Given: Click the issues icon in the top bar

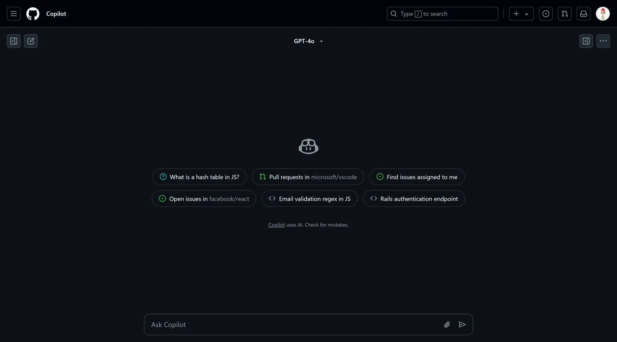Looking at the screenshot, I should tap(546, 13).
